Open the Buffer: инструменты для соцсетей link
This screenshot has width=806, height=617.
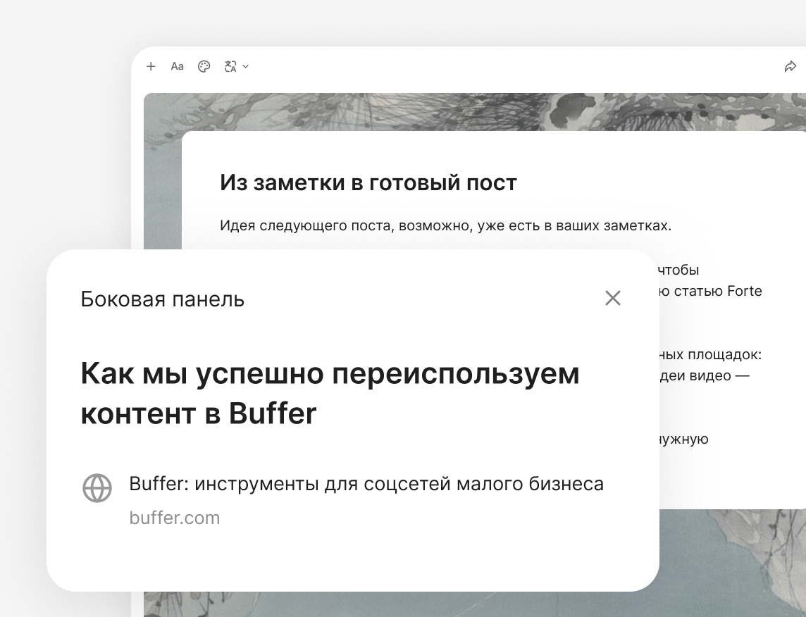(366, 484)
